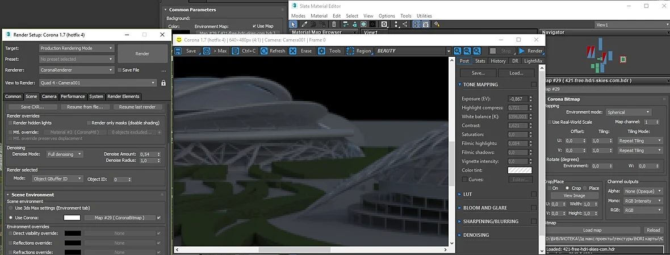Image resolution: width=670 pixels, height=255 pixels.
Task: Click the lay out all nodes icon in Slate toolbar
Action: point(396,24)
